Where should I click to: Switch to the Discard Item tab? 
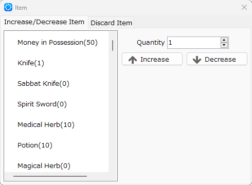tap(111, 23)
